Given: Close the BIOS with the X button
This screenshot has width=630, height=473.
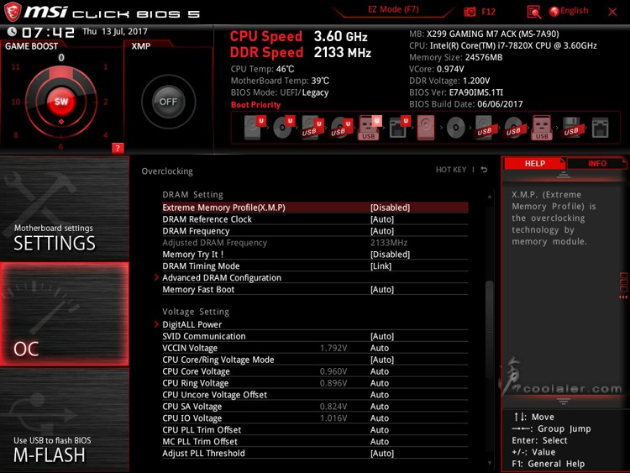Looking at the screenshot, I should [612, 12].
